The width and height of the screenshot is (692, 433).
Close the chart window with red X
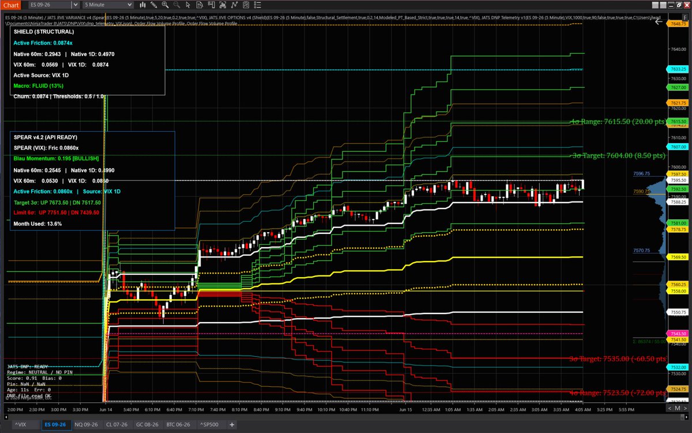(687, 5)
